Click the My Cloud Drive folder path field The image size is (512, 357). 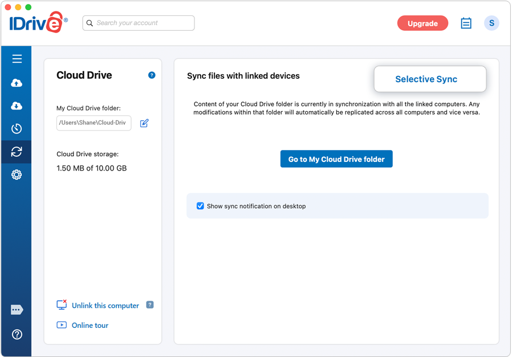pyautogui.click(x=94, y=123)
